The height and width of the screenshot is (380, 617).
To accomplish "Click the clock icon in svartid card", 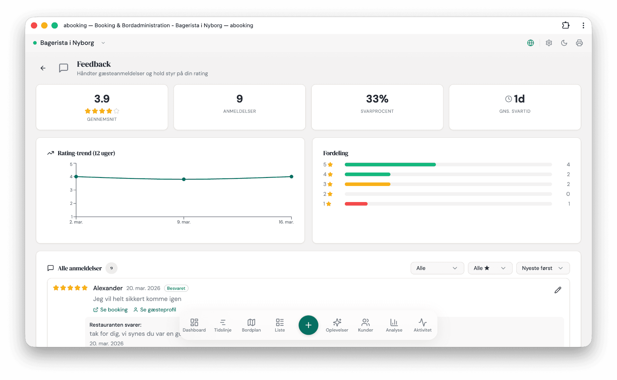I will click(x=508, y=99).
